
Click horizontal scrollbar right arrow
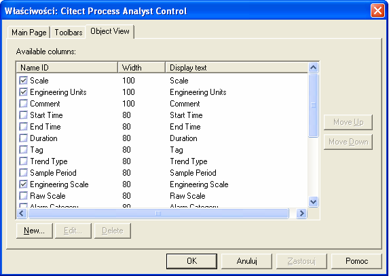pos(301,214)
